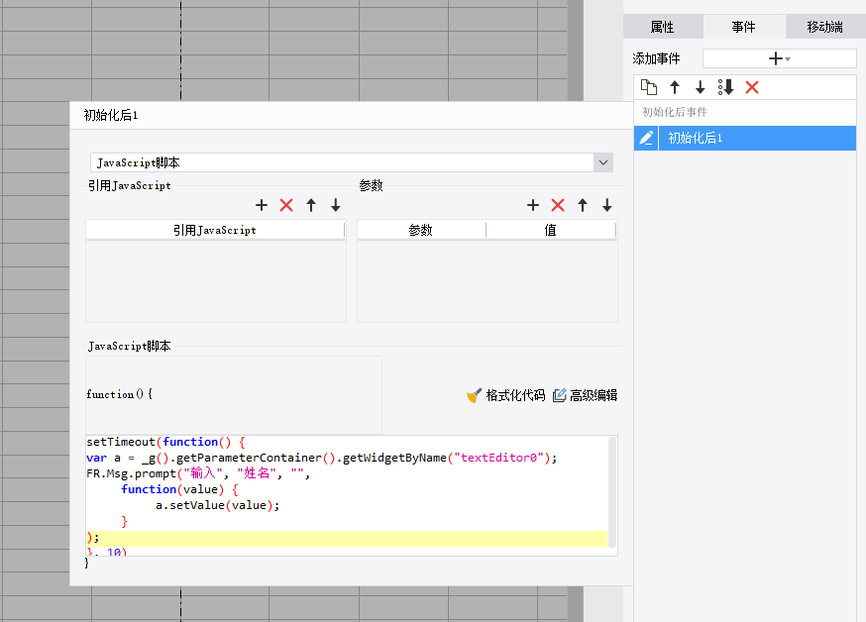
Task: Add a new 引用JavaScript entry with plus
Action: coord(262,205)
